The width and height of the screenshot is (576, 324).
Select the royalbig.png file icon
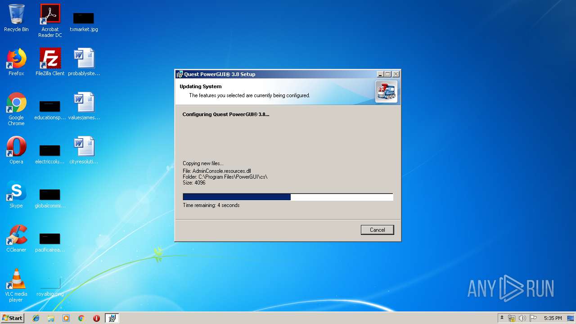pyautogui.click(x=50, y=287)
